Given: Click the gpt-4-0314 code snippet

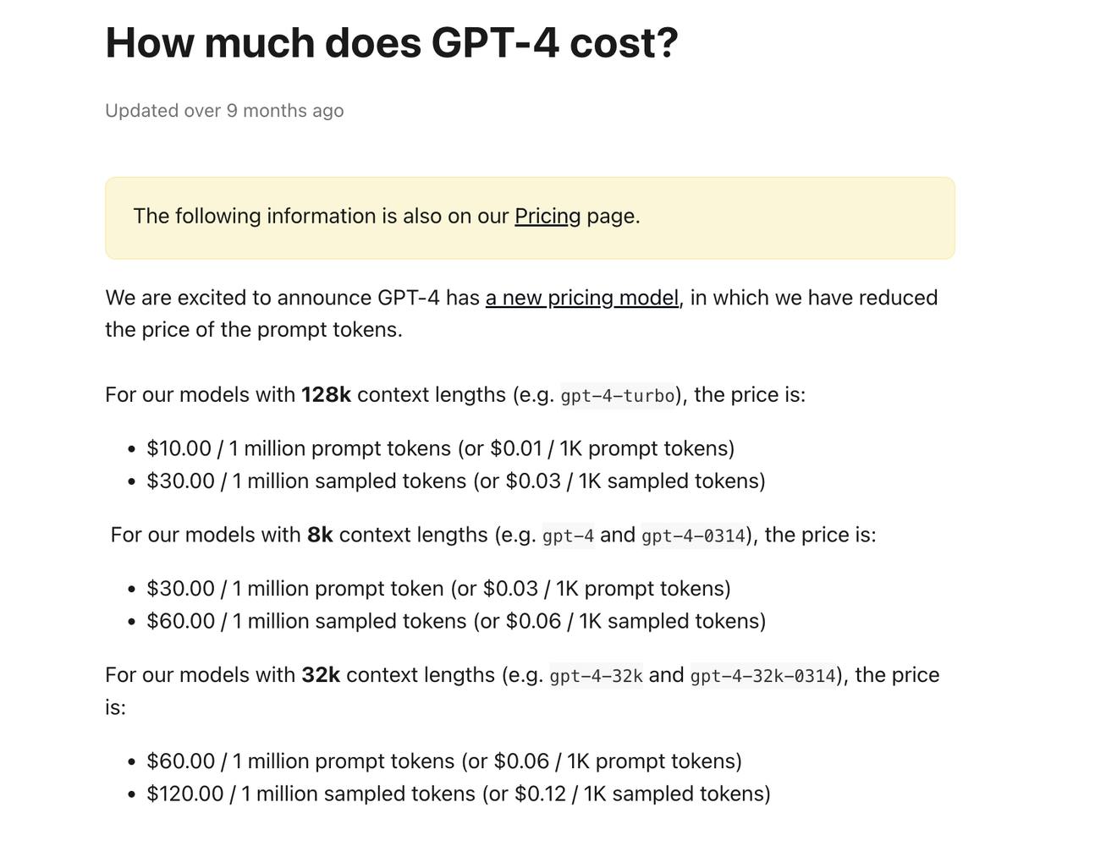Looking at the screenshot, I should (693, 536).
